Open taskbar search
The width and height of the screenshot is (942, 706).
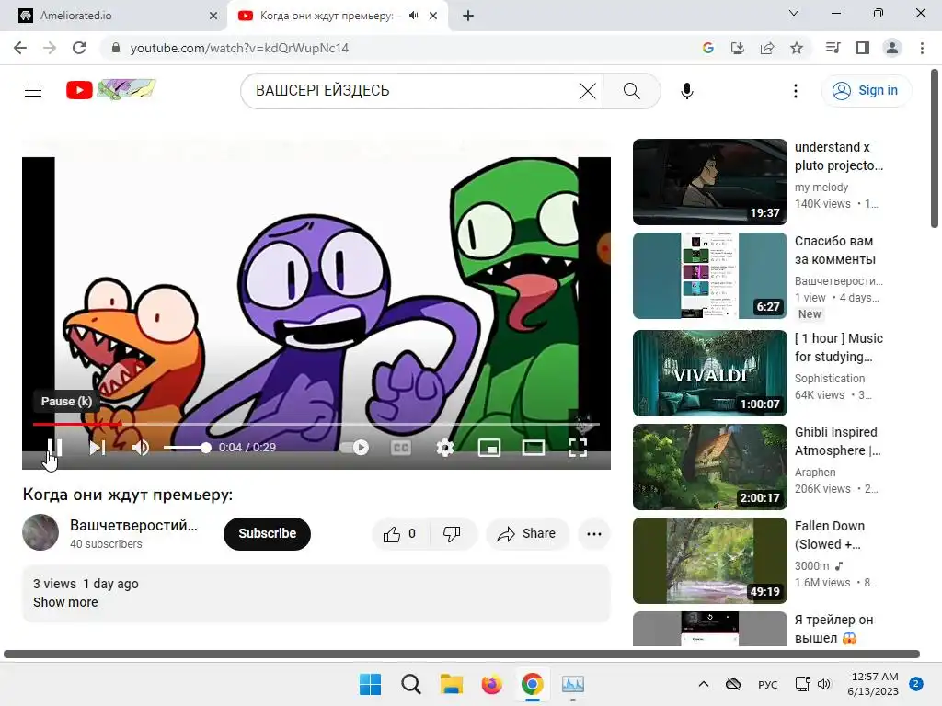click(x=411, y=684)
